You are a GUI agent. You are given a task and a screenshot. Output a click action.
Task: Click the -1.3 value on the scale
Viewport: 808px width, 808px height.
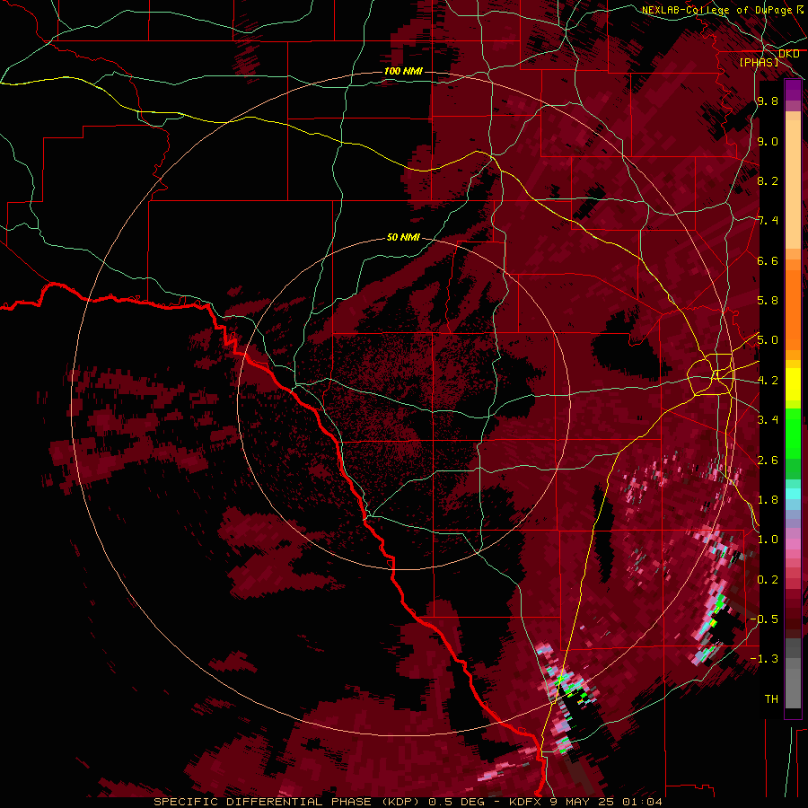coord(764,659)
